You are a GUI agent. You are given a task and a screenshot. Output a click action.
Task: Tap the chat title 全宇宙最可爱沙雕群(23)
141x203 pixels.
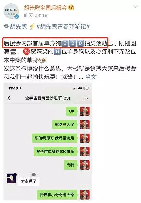(48, 98)
